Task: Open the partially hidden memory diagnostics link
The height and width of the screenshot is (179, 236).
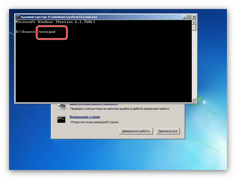Action: click(x=93, y=104)
